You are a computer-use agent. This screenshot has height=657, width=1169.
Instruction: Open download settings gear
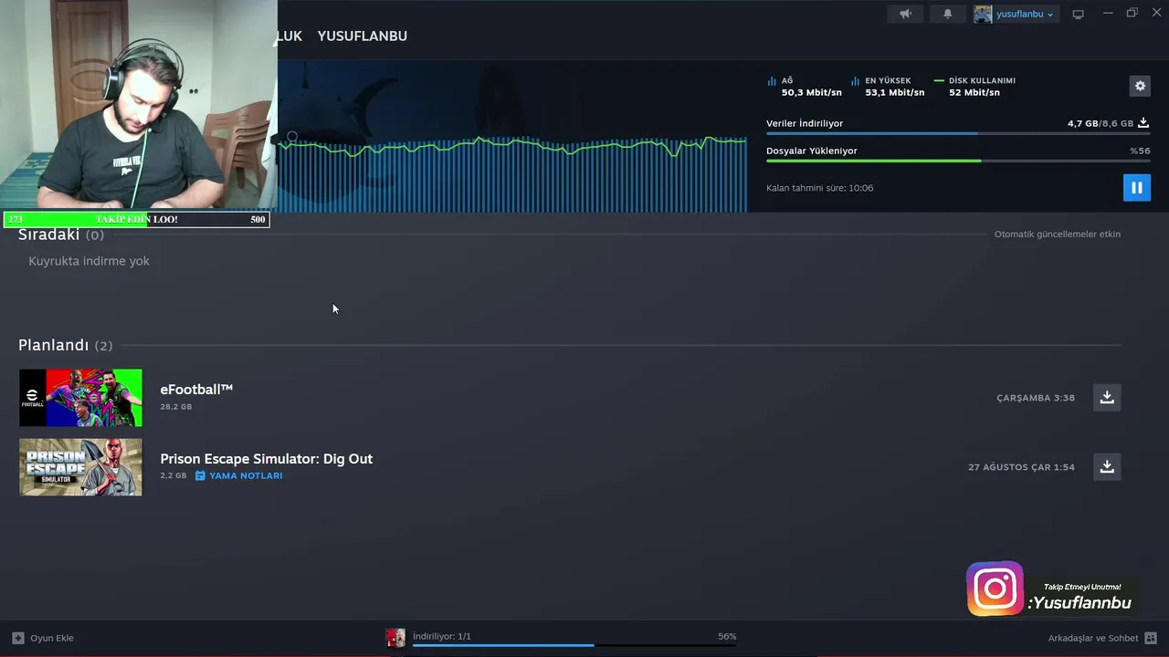[1140, 86]
